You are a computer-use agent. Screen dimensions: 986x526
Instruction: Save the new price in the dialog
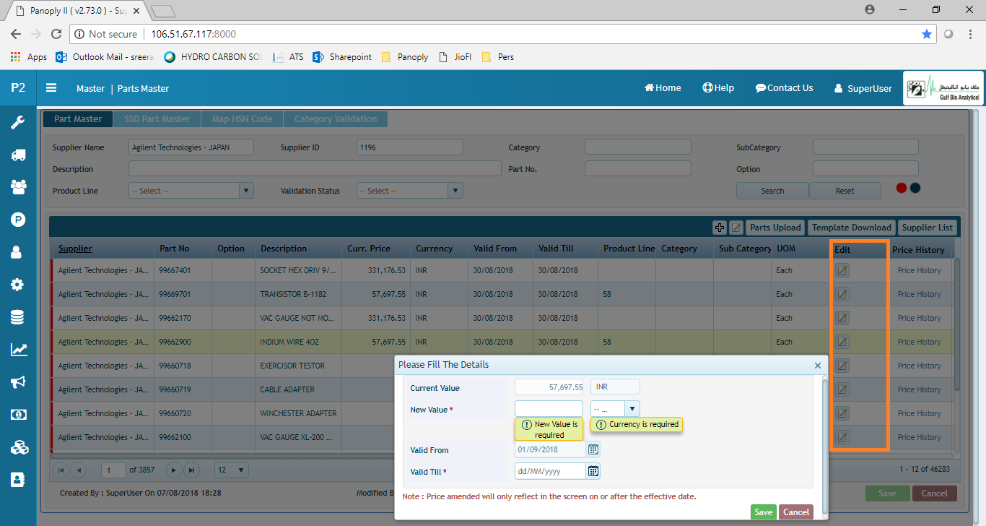click(x=763, y=512)
